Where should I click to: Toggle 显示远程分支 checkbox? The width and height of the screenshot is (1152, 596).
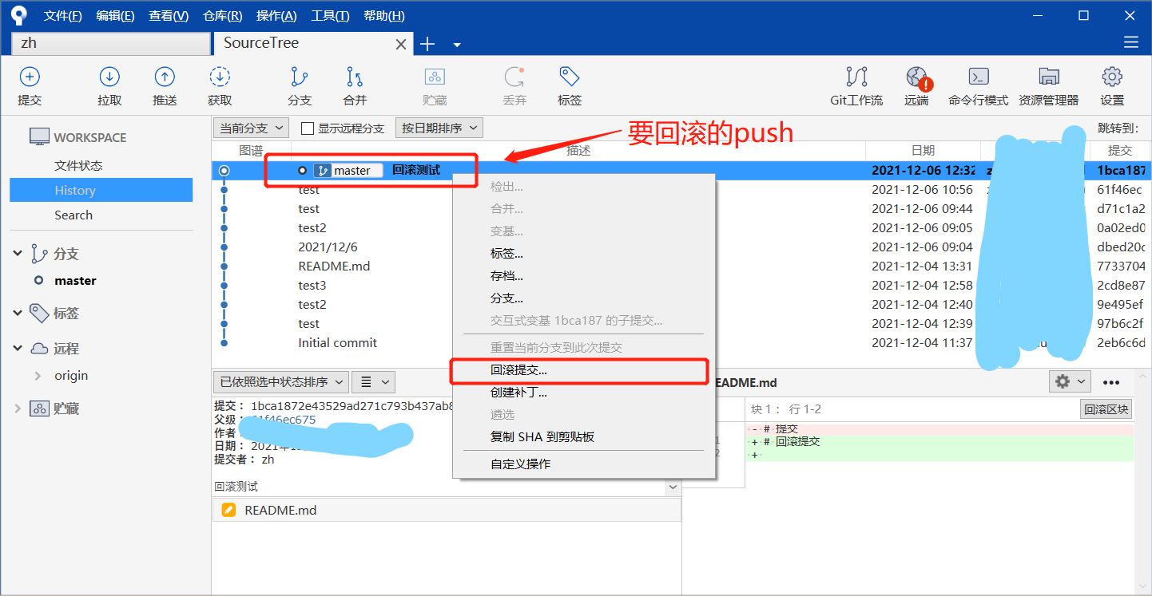307,128
